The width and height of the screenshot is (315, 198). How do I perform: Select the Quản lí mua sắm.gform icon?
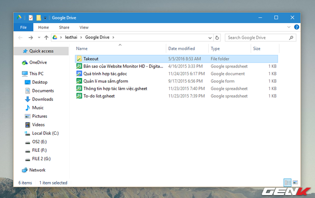(79, 81)
